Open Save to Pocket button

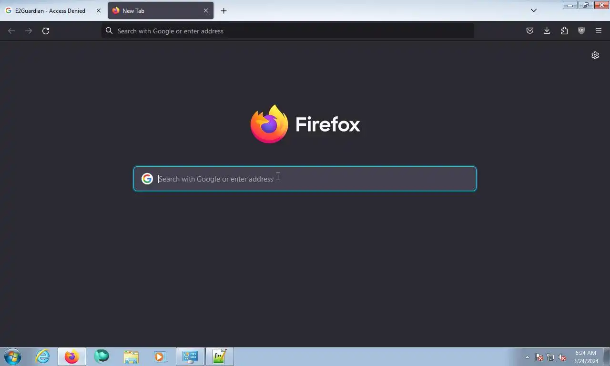click(530, 31)
